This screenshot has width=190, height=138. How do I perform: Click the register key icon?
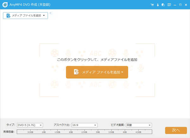pyautogui.click(x=158, y=5)
